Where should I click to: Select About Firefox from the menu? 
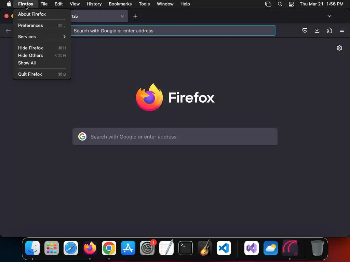[42, 14]
